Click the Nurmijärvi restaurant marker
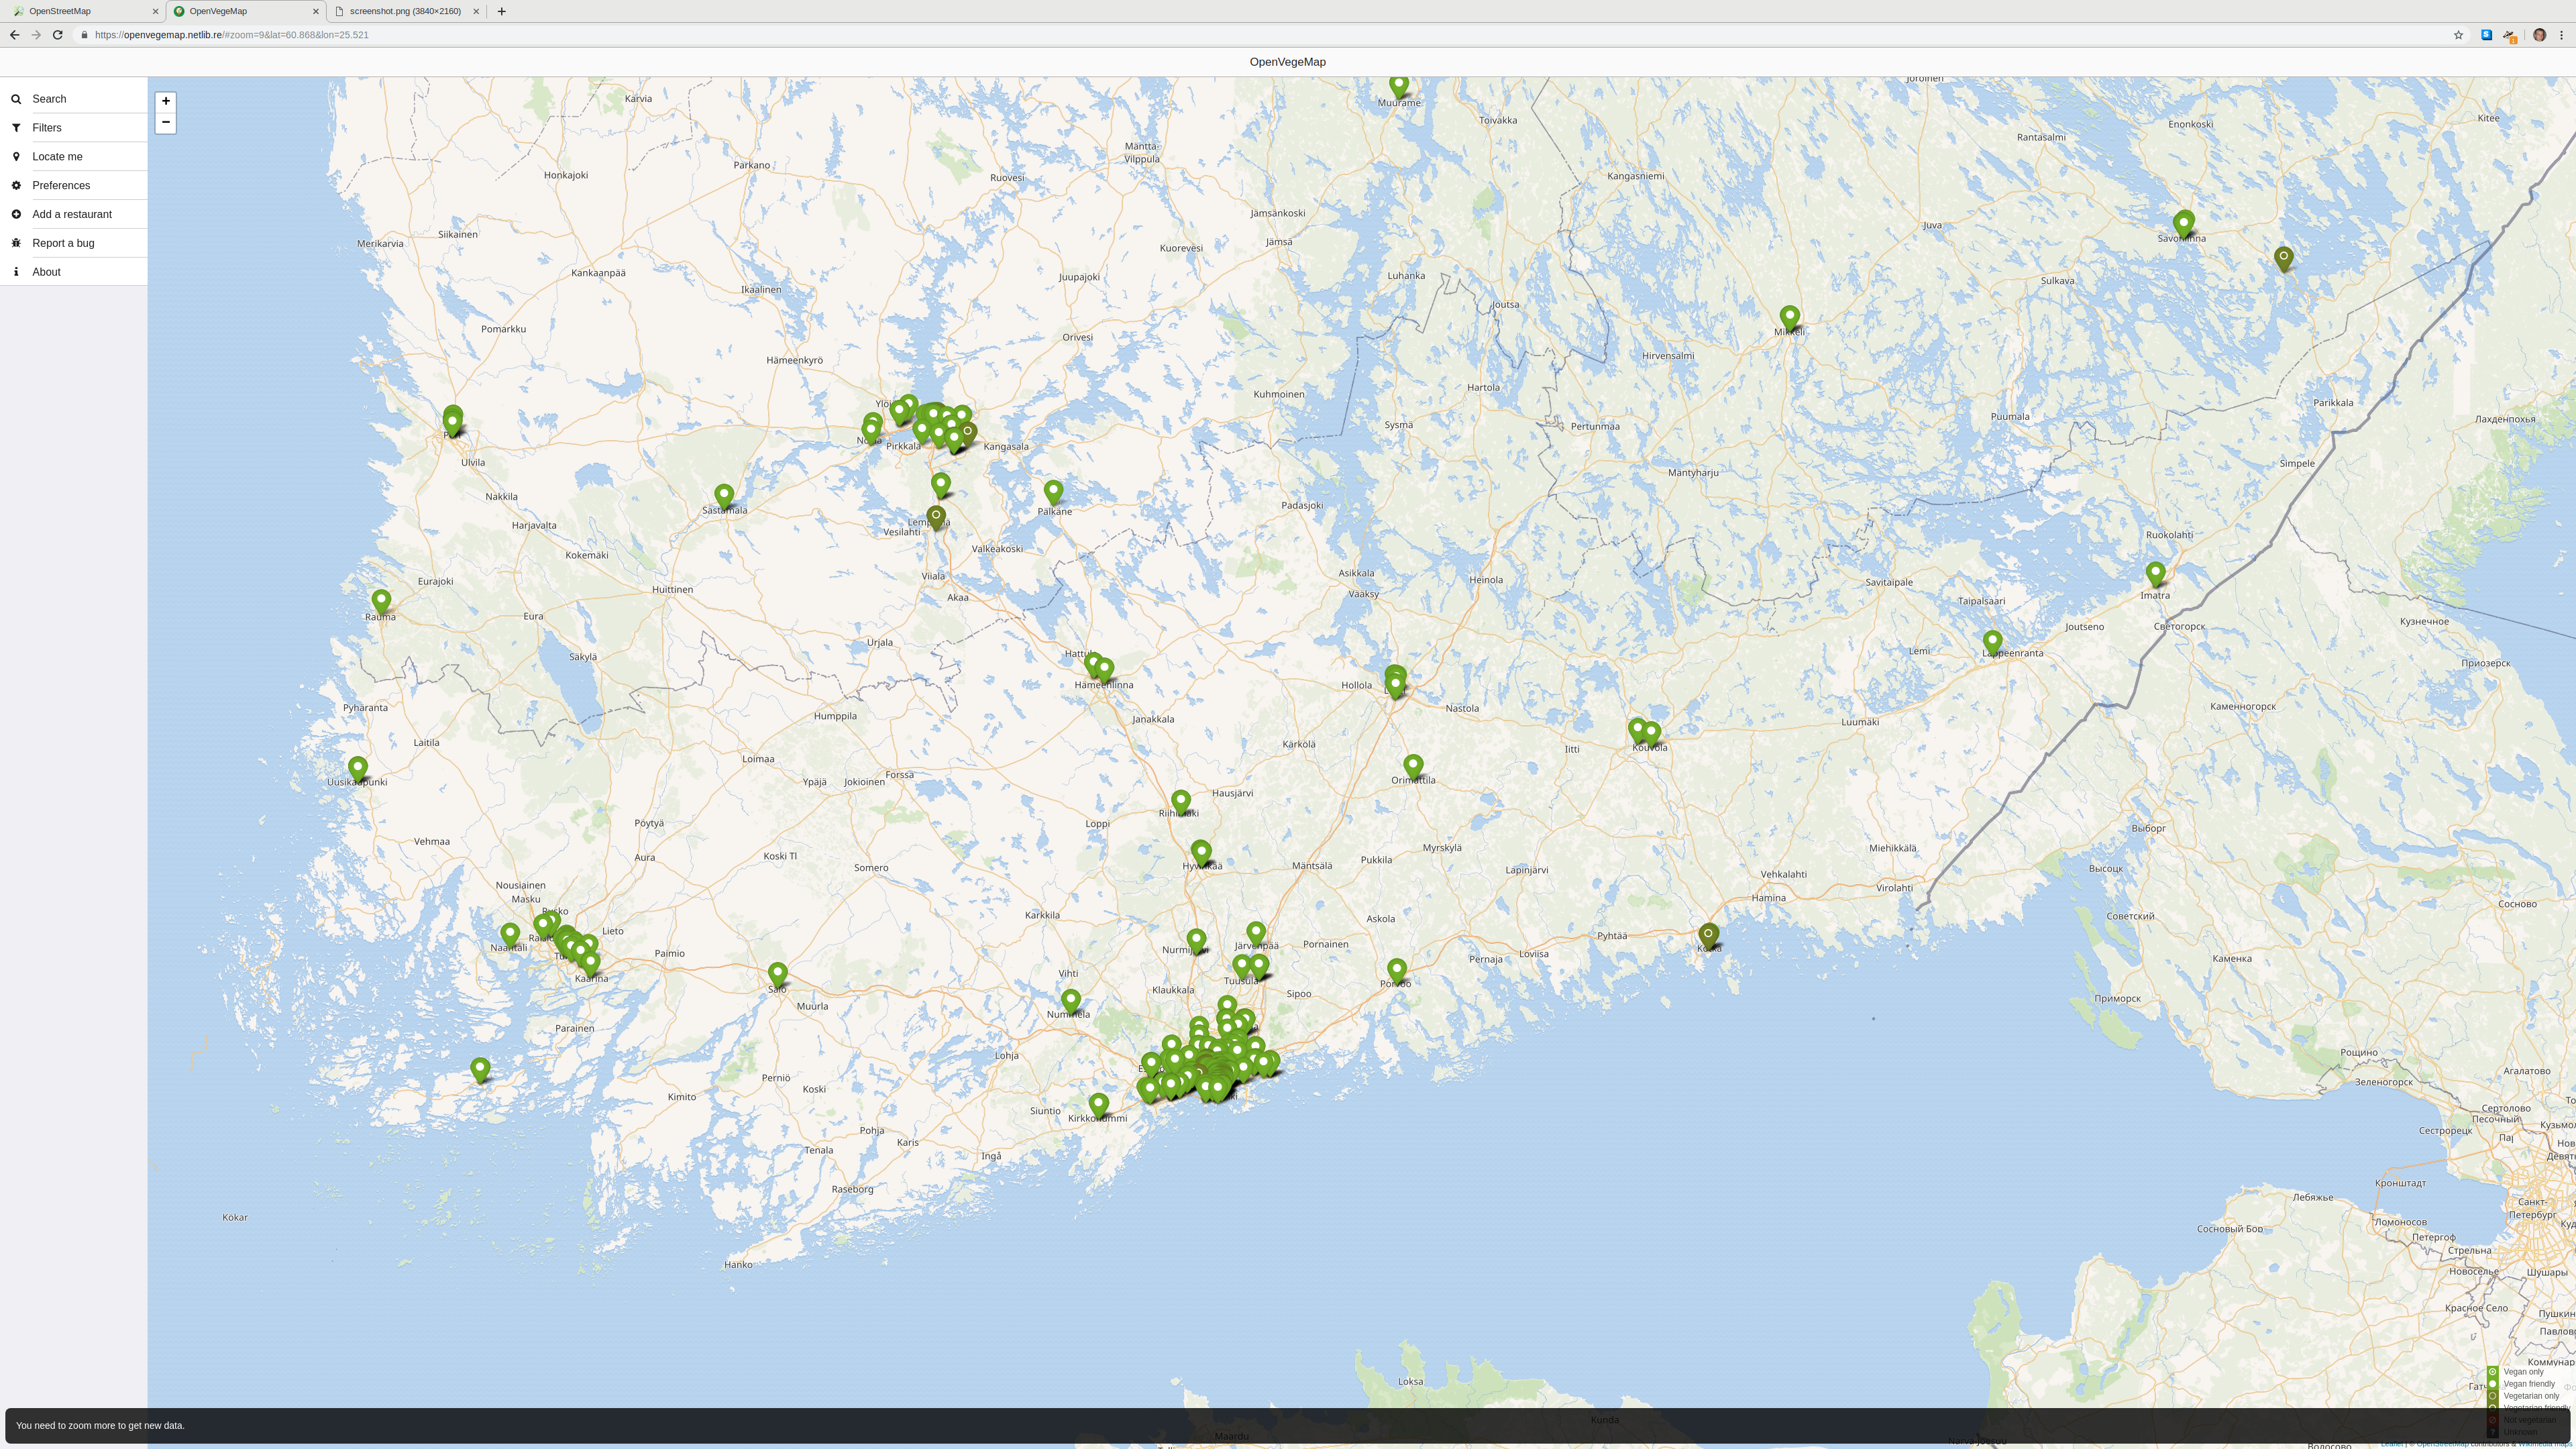The width and height of the screenshot is (2576, 1449). [1197, 941]
